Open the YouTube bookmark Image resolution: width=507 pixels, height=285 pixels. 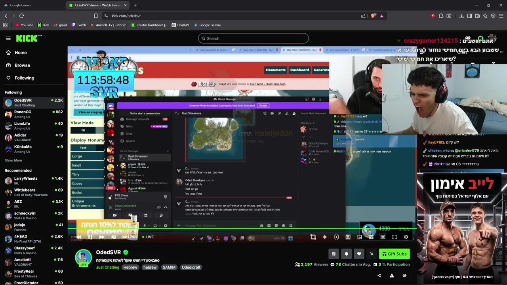click(24, 25)
